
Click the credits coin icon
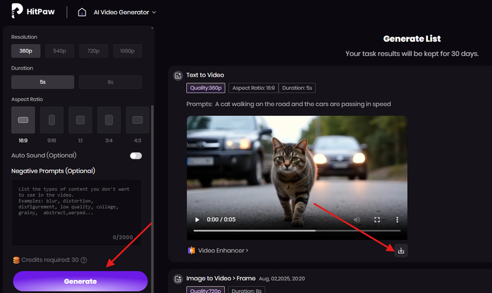pos(16,260)
